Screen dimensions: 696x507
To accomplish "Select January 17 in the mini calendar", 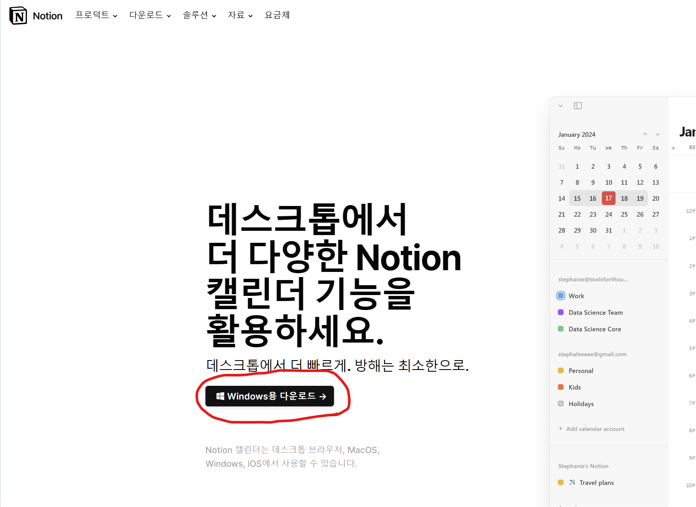I will 609,198.
